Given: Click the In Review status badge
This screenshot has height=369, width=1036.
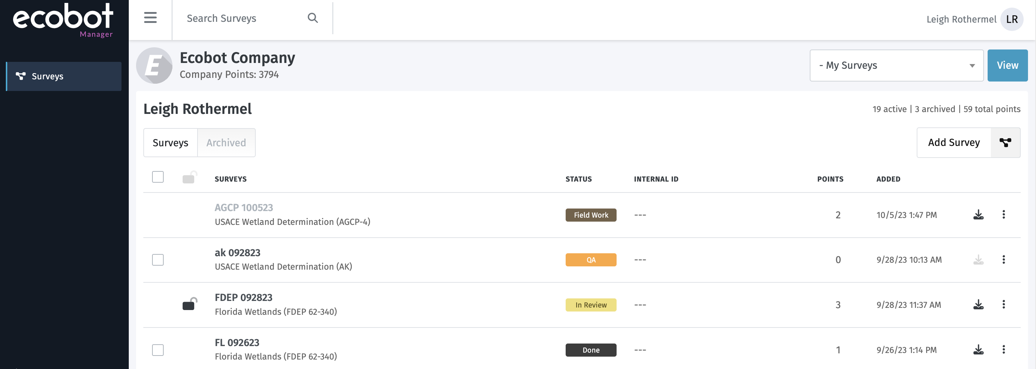Looking at the screenshot, I should click(x=590, y=305).
